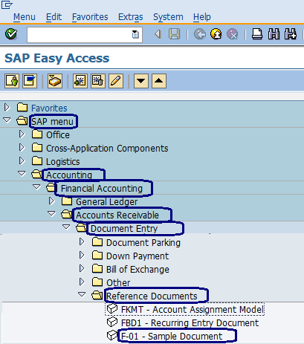This screenshot has width=304, height=344.
Task: Select the Reference Documents tree item
Action: pyautogui.click(x=152, y=296)
